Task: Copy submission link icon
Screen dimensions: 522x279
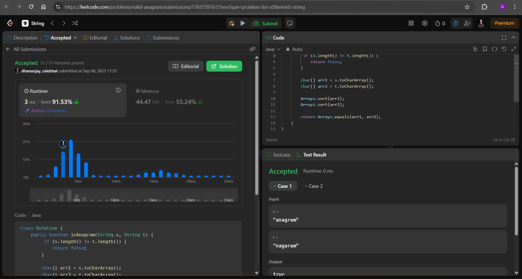Action: pos(252,49)
